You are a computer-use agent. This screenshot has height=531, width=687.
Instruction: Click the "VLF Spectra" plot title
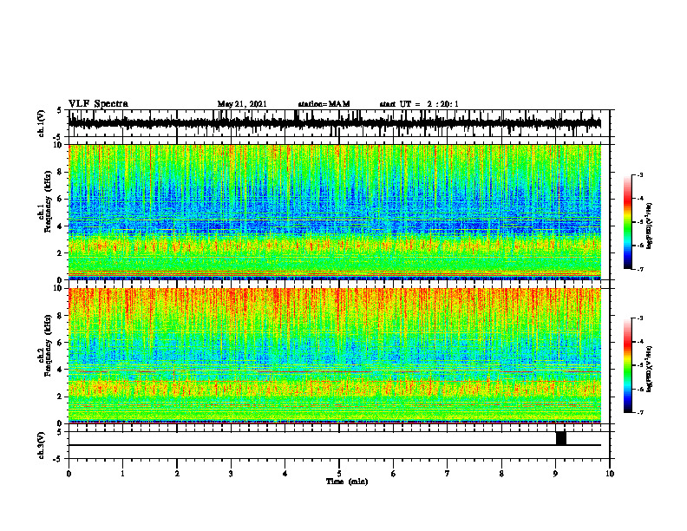tap(98, 104)
